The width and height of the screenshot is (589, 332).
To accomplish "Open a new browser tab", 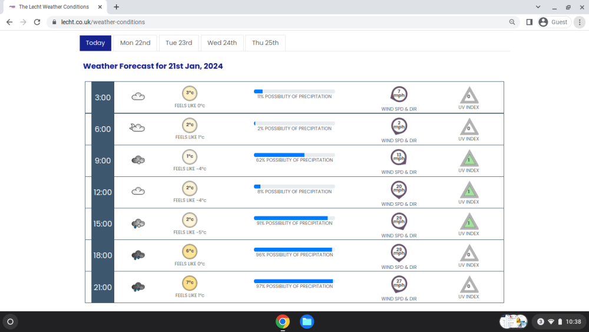I will (x=117, y=6).
